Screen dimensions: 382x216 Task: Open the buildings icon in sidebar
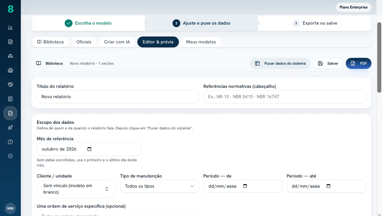10,70
